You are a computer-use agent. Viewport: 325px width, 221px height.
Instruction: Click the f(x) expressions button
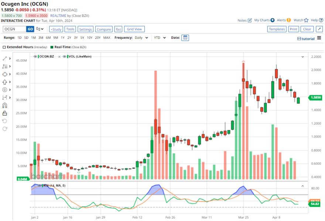click(x=118, y=29)
